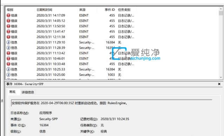Click the event list scroll down arrow
Image resolution: width=224 pixels, height=136 pixels.
221,77
